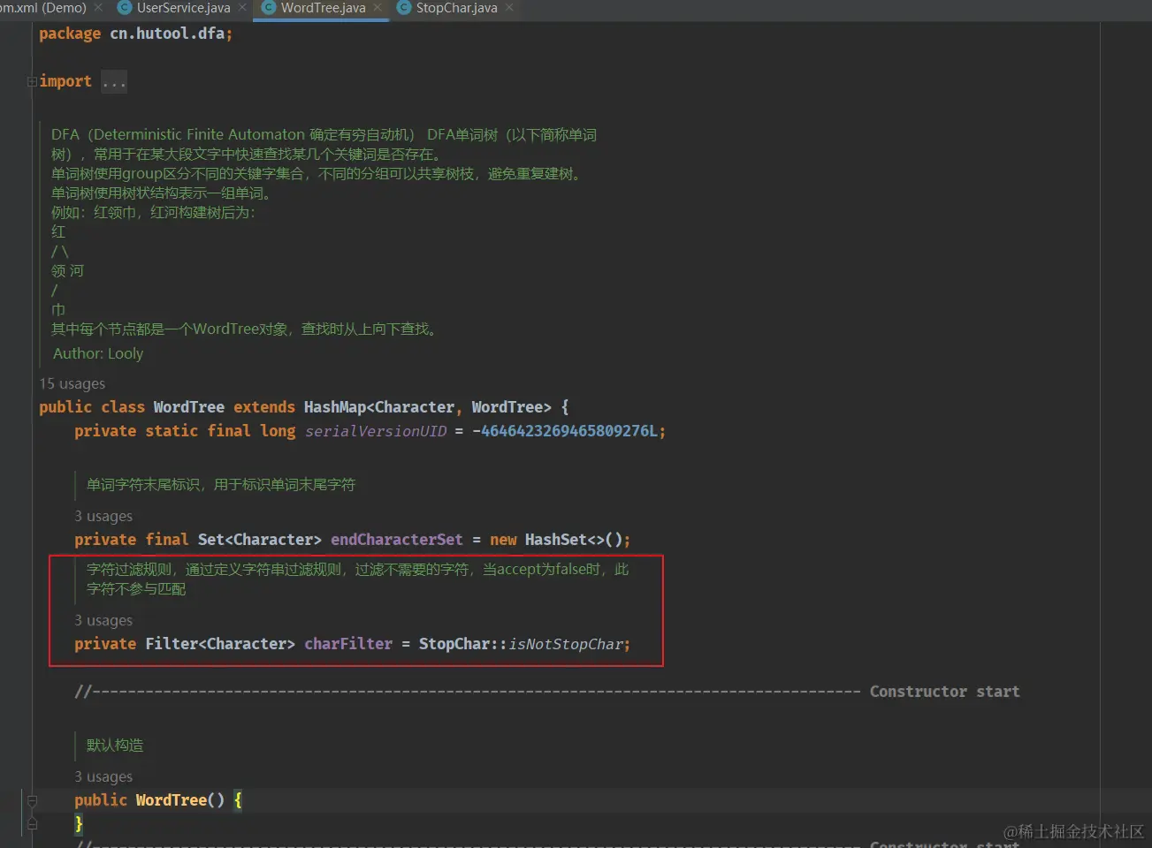
Task: Click the 'extends' keyword in class declaration
Action: (264, 407)
